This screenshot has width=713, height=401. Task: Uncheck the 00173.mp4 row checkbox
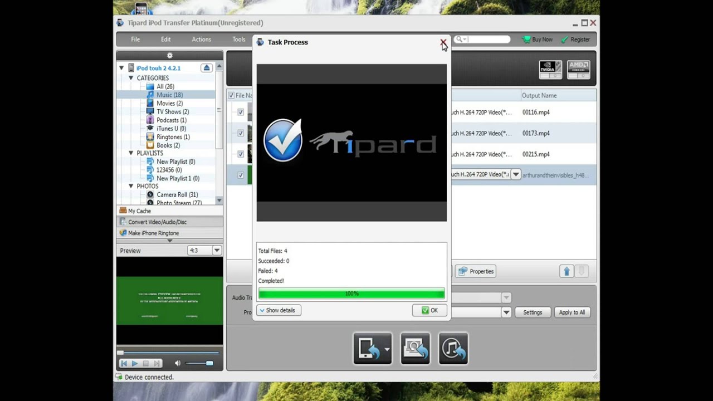pos(241,133)
